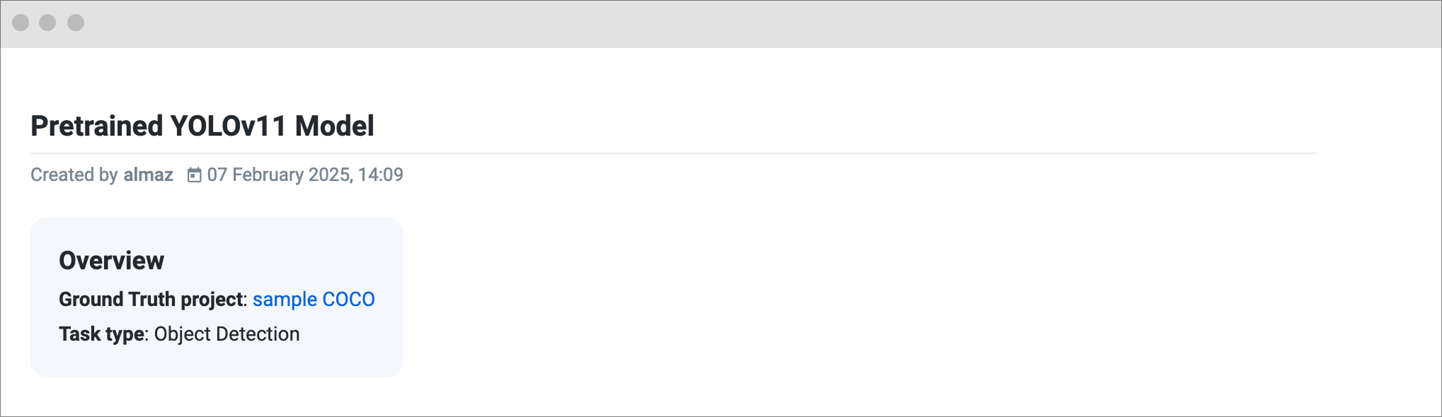Click the Object Detection value text
1442x417 pixels.
[x=227, y=334]
